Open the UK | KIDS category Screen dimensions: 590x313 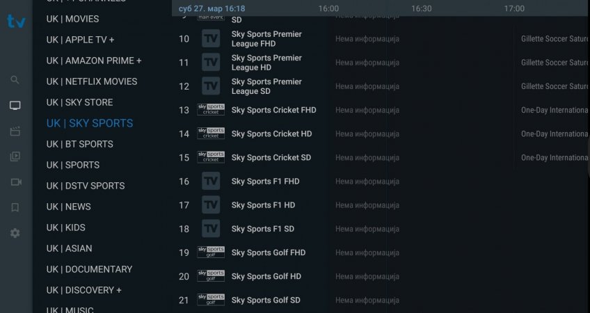66,227
